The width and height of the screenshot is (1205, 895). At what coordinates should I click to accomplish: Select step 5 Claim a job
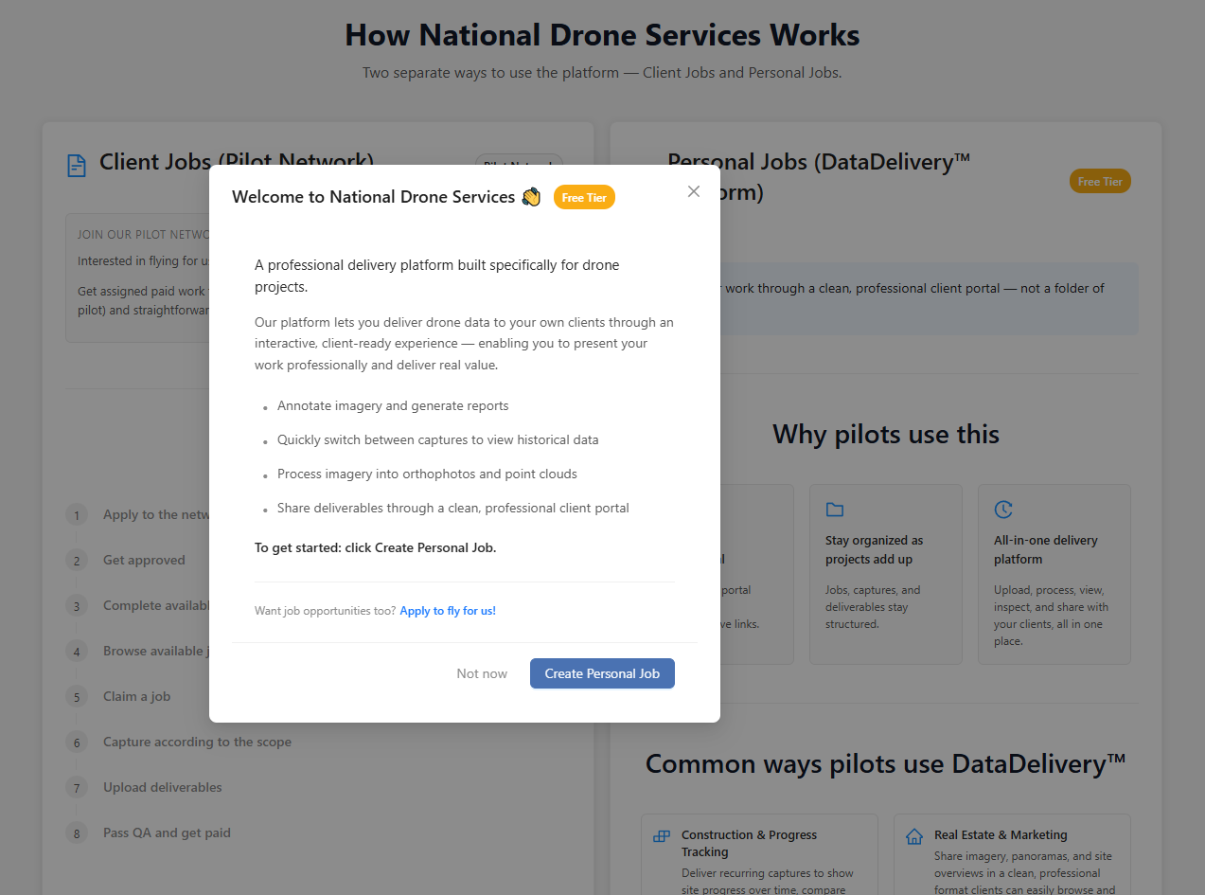119,696
